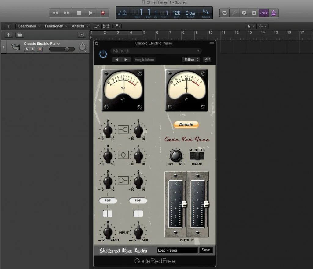Duplicate the track with the duplicate icon
Screen dimensions: 313x269
tap(20, 35)
